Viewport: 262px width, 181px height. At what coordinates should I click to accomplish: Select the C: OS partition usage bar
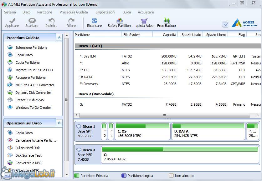click(142, 126)
